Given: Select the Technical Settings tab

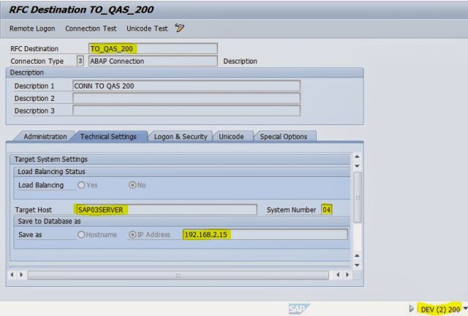Looking at the screenshot, I should click(x=108, y=137).
